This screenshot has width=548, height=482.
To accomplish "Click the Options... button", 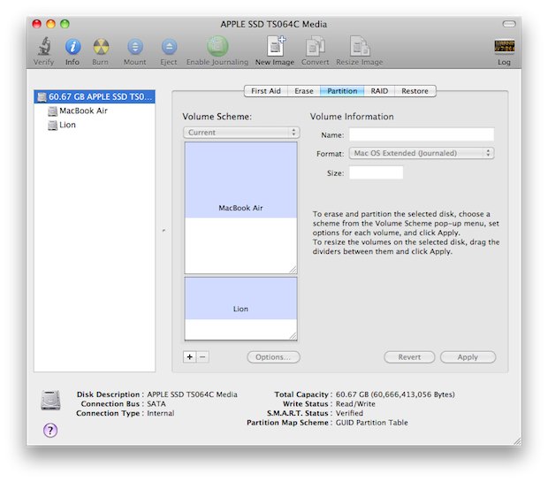I will pyautogui.click(x=273, y=357).
